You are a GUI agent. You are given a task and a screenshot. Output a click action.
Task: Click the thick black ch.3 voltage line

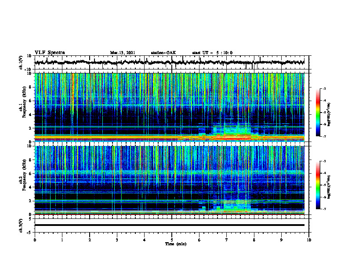(x=169, y=225)
